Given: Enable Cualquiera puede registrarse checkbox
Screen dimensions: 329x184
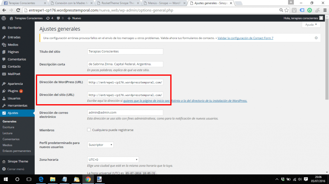Looking at the screenshot, I should [x=89, y=130].
